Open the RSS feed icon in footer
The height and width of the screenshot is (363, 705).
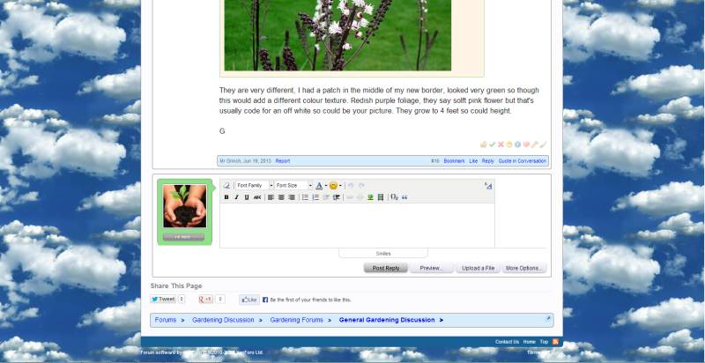pos(556,342)
